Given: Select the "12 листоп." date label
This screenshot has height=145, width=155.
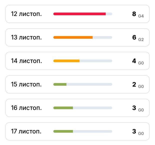Looking at the screenshot, I should click(x=26, y=14).
